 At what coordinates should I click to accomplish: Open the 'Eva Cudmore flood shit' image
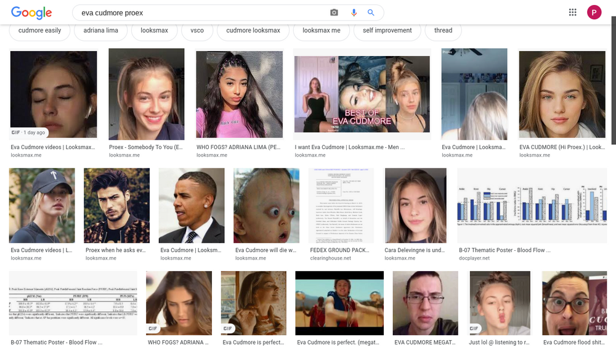574,303
